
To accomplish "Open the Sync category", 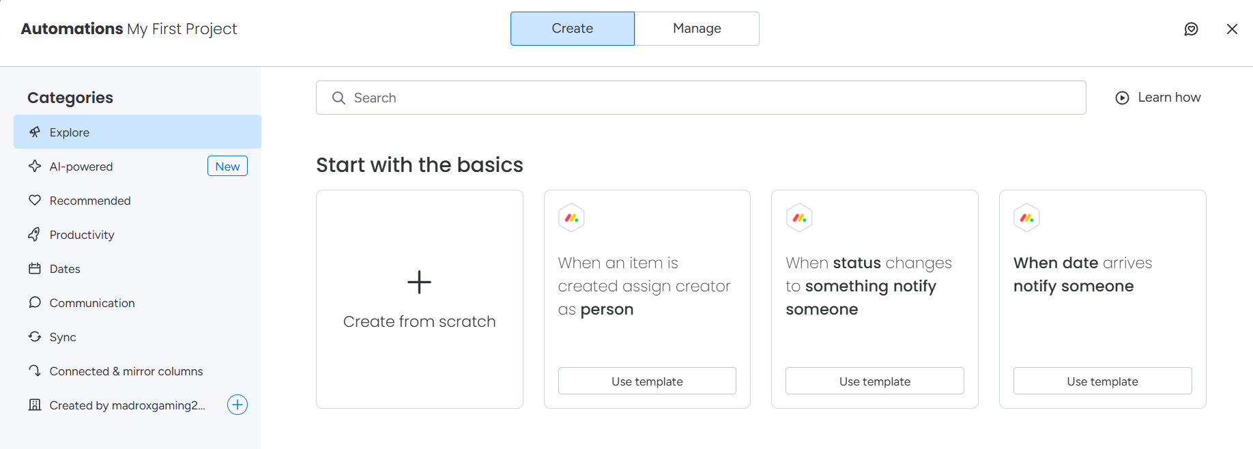I will [x=137, y=336].
